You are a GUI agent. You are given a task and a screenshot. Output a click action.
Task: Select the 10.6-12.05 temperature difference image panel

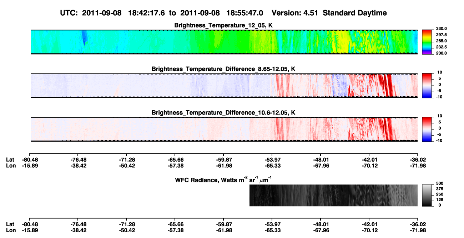[224, 129]
